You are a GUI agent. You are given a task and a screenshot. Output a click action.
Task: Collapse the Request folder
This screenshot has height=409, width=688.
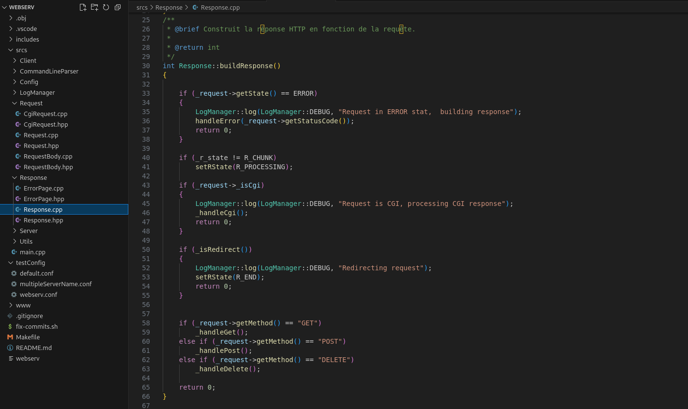pos(15,103)
